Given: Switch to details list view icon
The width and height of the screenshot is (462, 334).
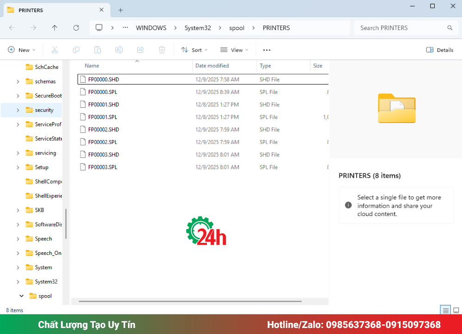Looking at the screenshot, I should [x=445, y=310].
